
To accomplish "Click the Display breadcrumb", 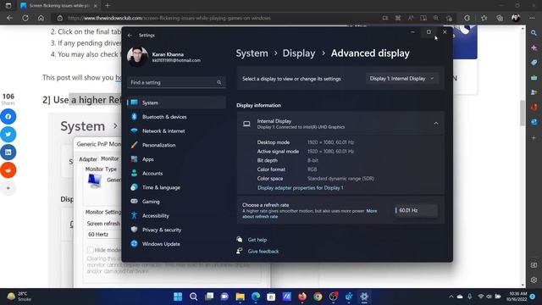I will (x=299, y=53).
